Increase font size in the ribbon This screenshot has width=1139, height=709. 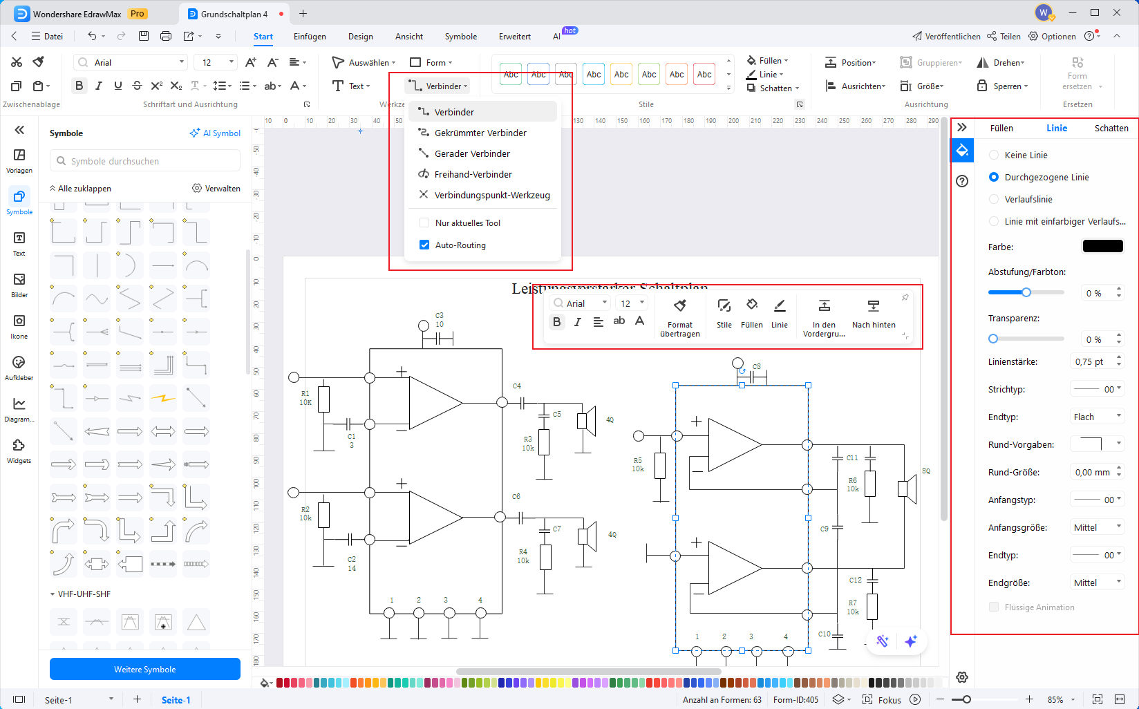[x=251, y=62]
